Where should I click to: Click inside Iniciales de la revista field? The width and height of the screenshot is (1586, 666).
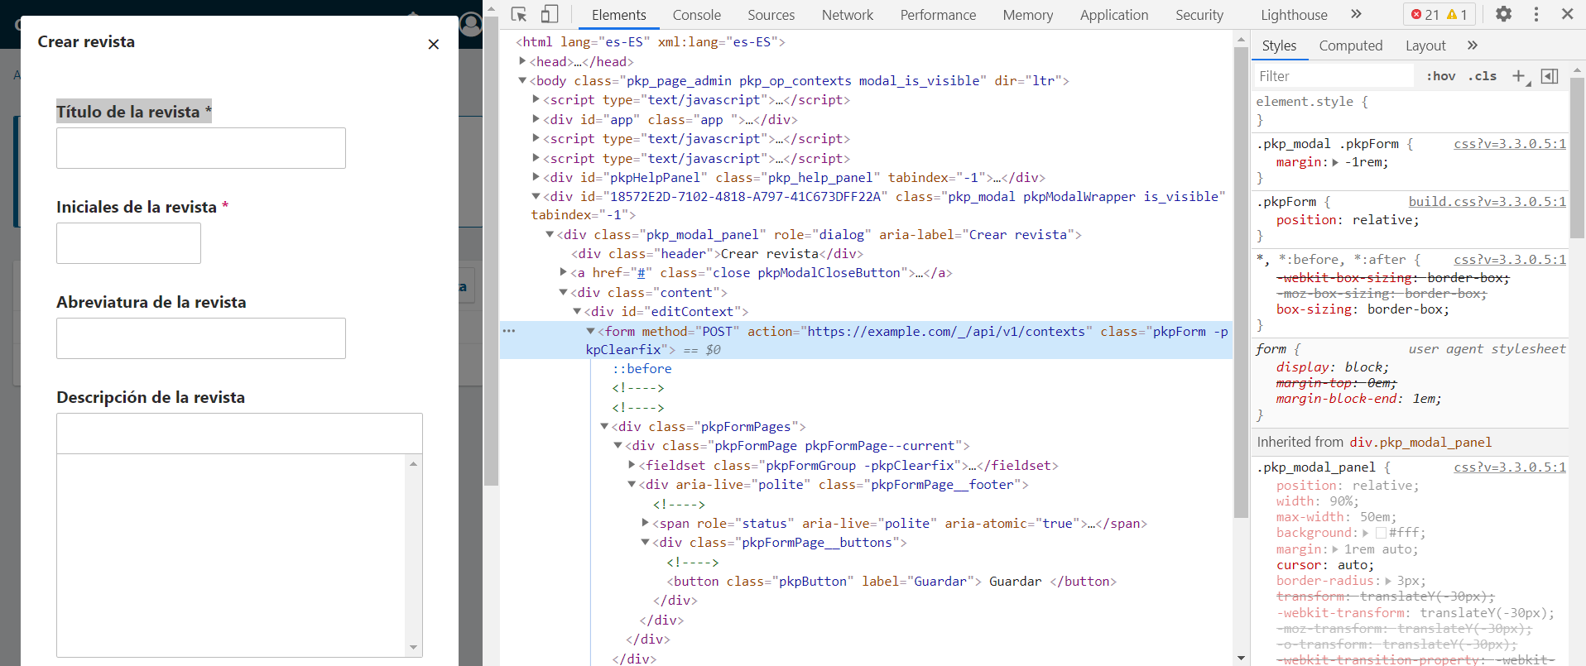tap(128, 243)
